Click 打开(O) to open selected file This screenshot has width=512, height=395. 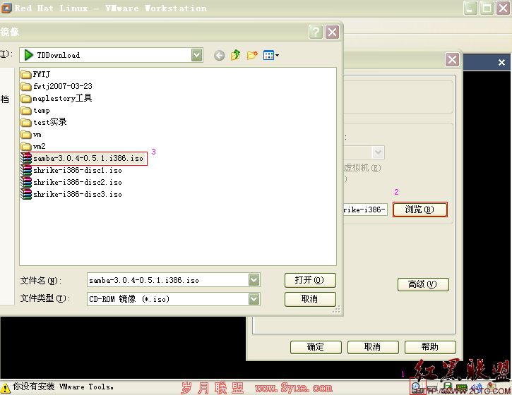[x=310, y=280]
